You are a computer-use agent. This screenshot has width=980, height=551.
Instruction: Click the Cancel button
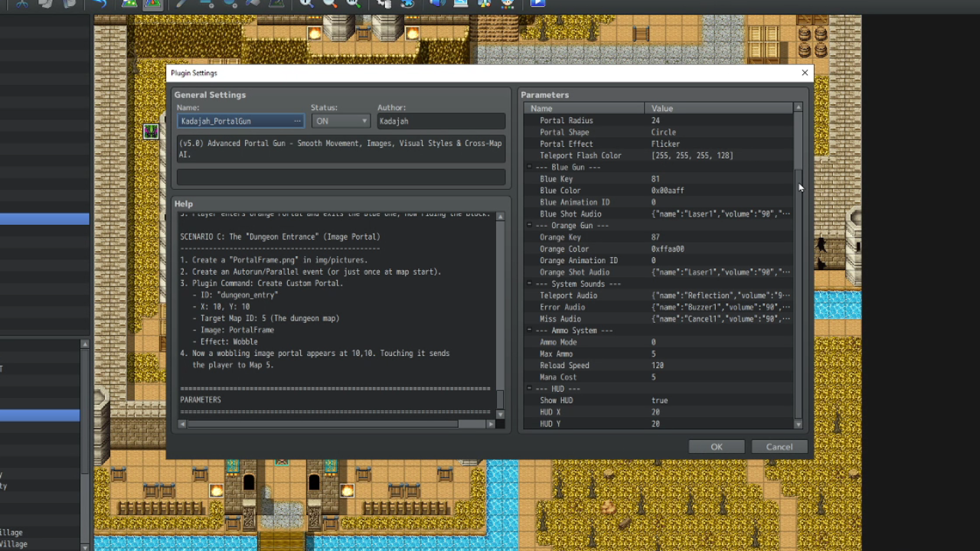779,447
